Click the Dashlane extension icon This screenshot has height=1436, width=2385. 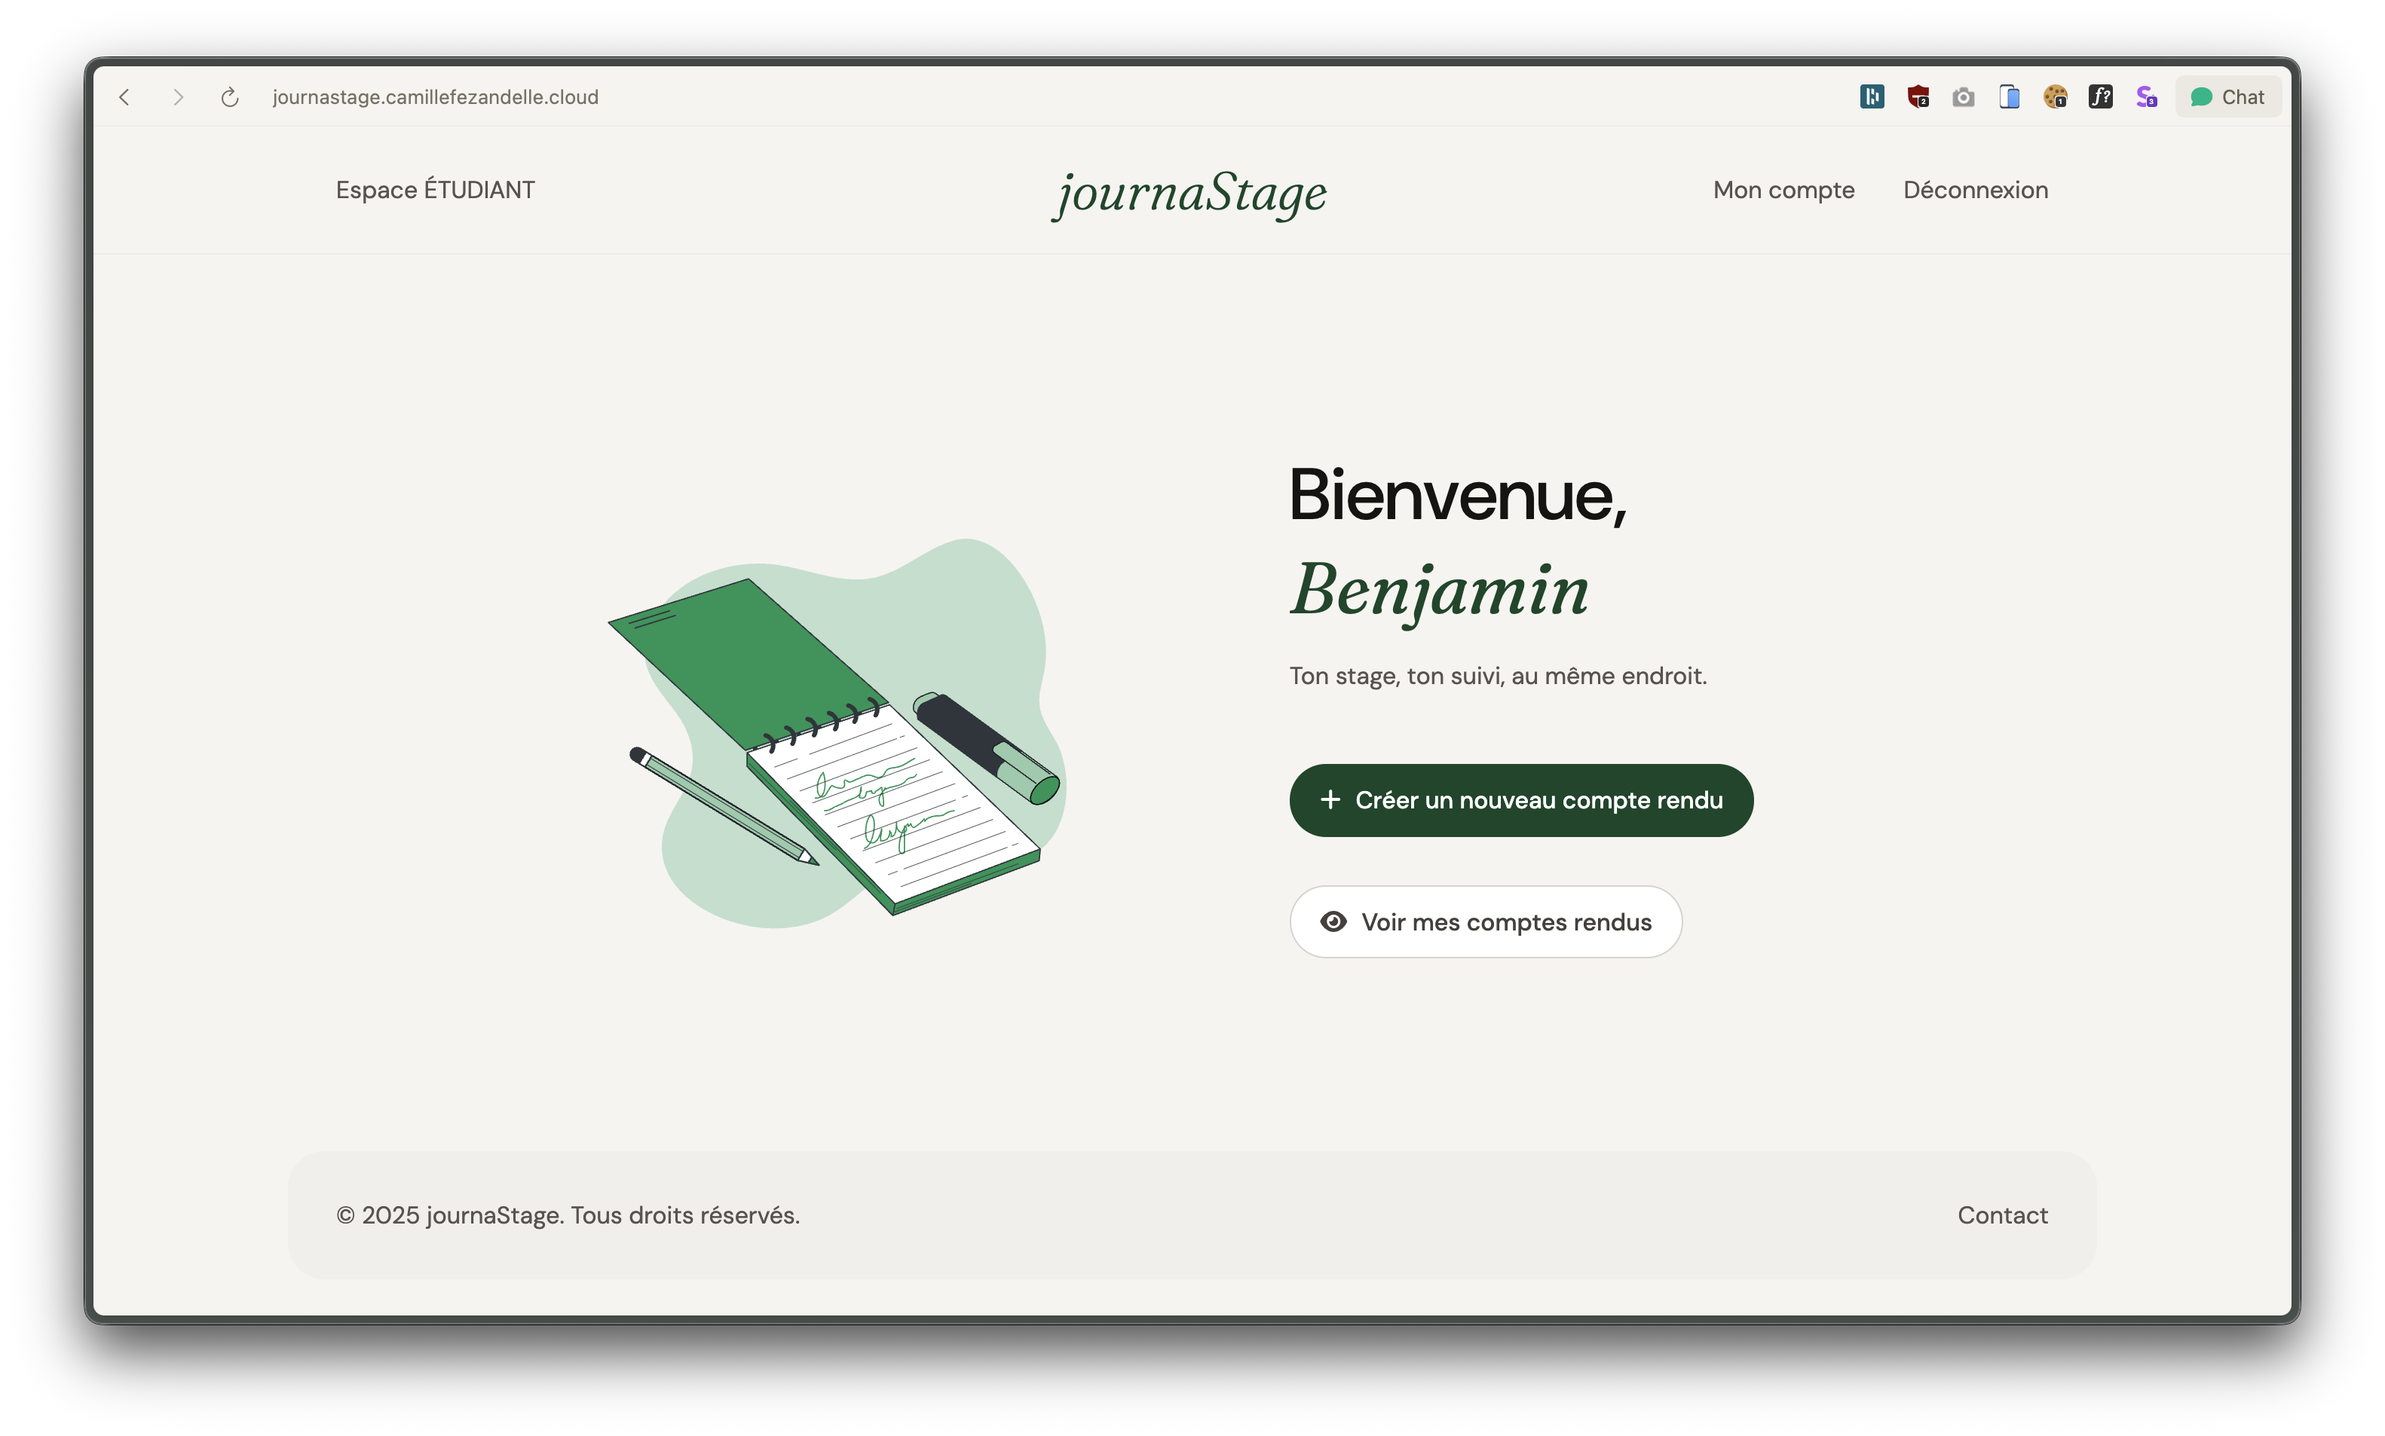click(x=1871, y=96)
